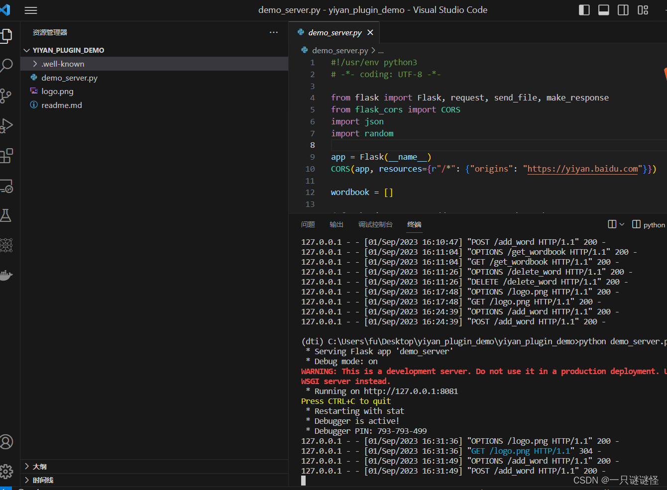Viewport: 667px width, 490px height.
Task: Select the demo_server.py editor tab
Action: pos(335,32)
